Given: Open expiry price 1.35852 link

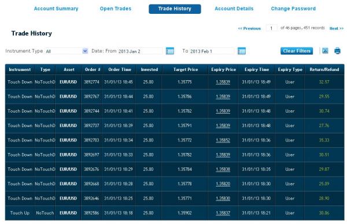Looking at the screenshot, I should tap(223, 140).
